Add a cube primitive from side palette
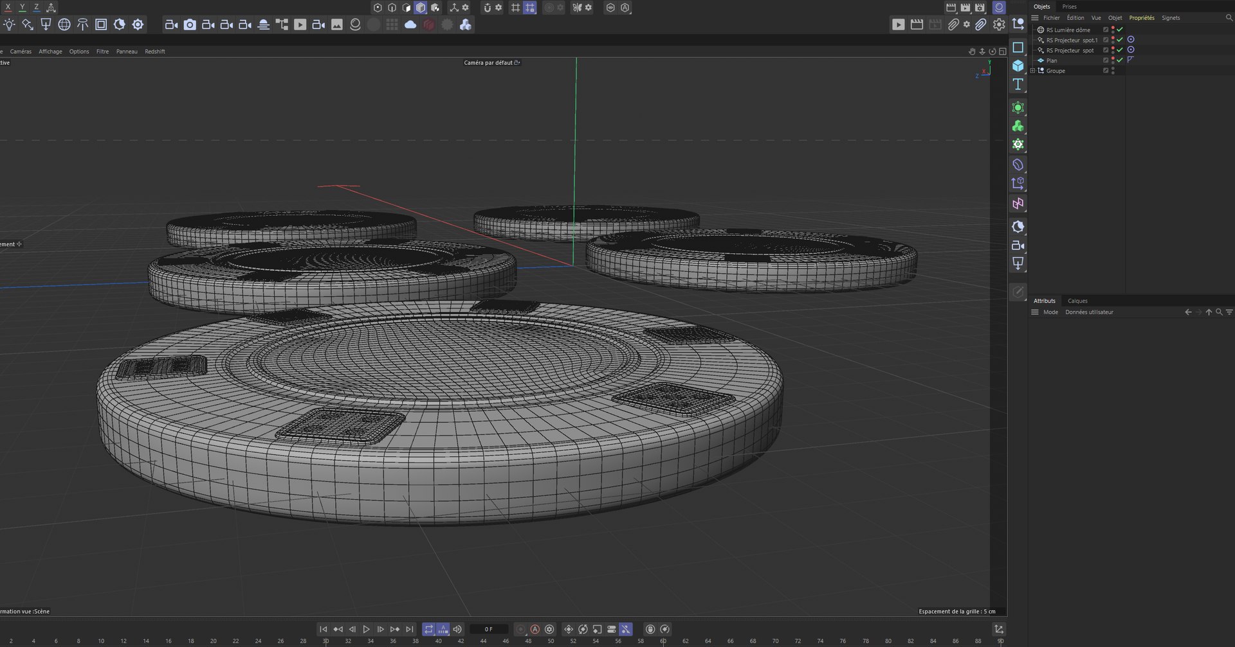 [1018, 66]
